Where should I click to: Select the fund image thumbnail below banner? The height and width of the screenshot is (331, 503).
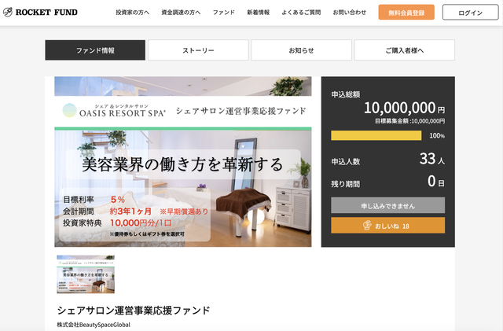click(86, 274)
